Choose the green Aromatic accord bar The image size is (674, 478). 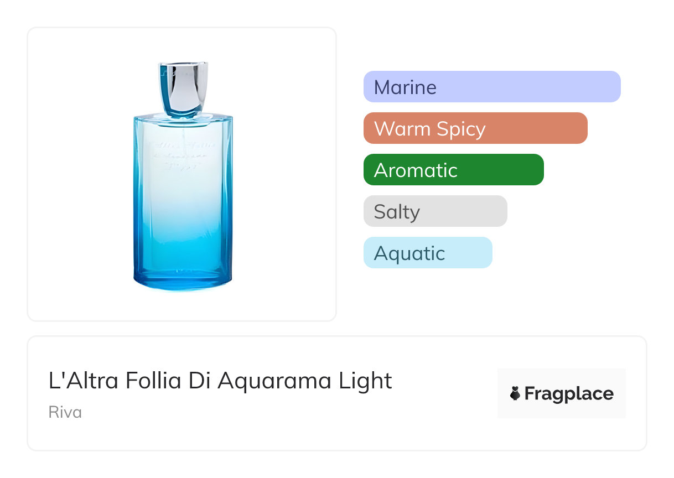[x=453, y=170]
